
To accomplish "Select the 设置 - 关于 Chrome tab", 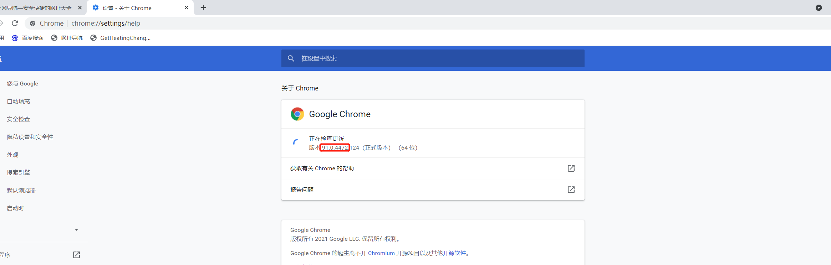I will pos(141,8).
